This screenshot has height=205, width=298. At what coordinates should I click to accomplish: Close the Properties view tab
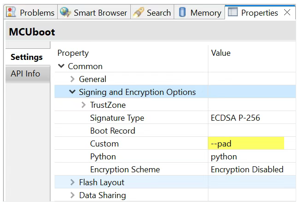coord(287,12)
